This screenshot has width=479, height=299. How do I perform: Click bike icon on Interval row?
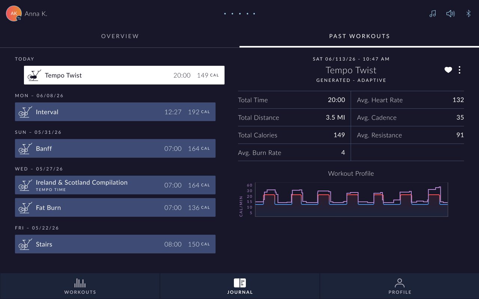[x=25, y=112]
